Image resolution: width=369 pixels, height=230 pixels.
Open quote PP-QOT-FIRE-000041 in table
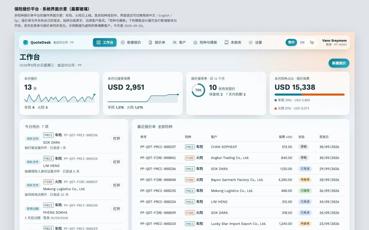coord(158,158)
